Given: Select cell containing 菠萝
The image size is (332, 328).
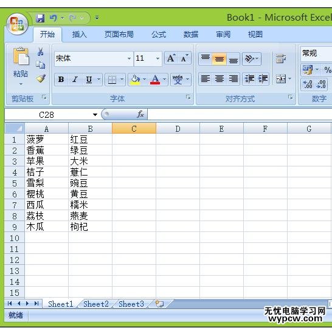Looking at the screenshot, I should [47, 140].
